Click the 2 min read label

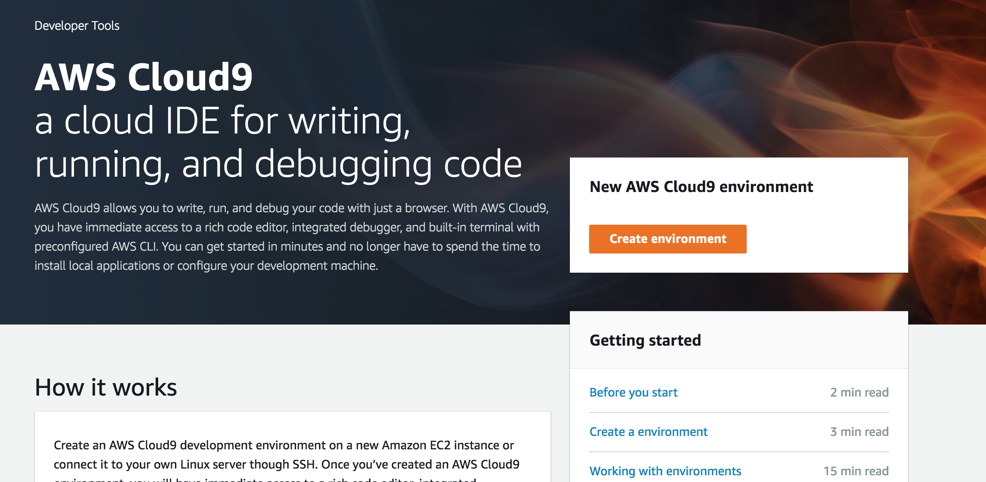coord(859,392)
